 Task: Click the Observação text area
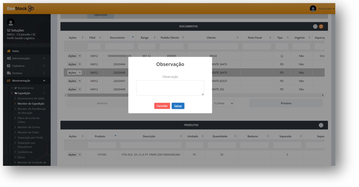tap(170, 88)
